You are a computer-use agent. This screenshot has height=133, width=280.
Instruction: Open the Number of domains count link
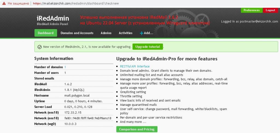[65, 67]
